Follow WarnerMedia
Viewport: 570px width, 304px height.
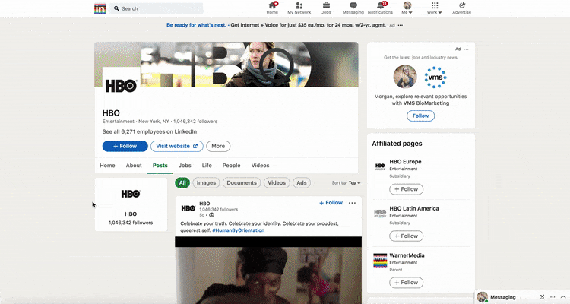pos(406,283)
